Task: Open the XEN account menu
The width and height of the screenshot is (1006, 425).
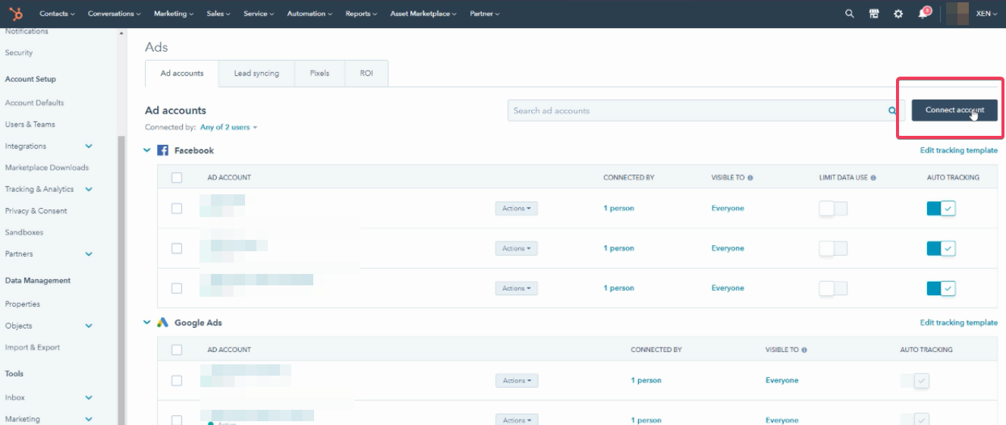Action: coord(986,14)
